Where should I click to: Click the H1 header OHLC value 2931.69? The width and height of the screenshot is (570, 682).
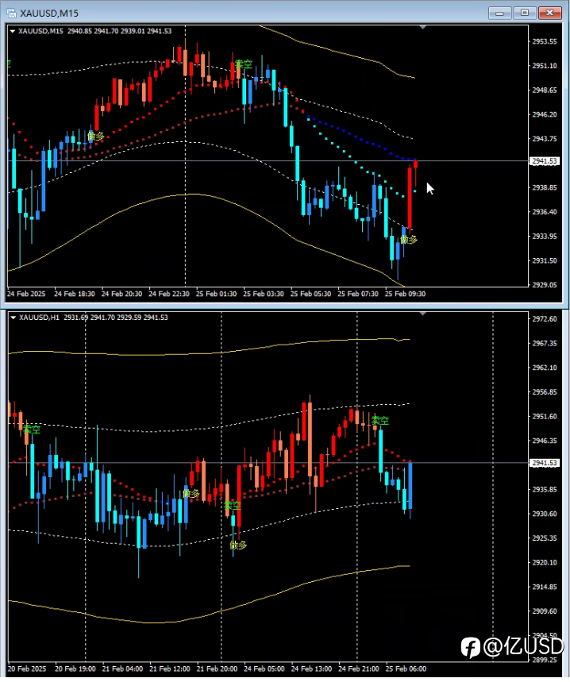75,318
